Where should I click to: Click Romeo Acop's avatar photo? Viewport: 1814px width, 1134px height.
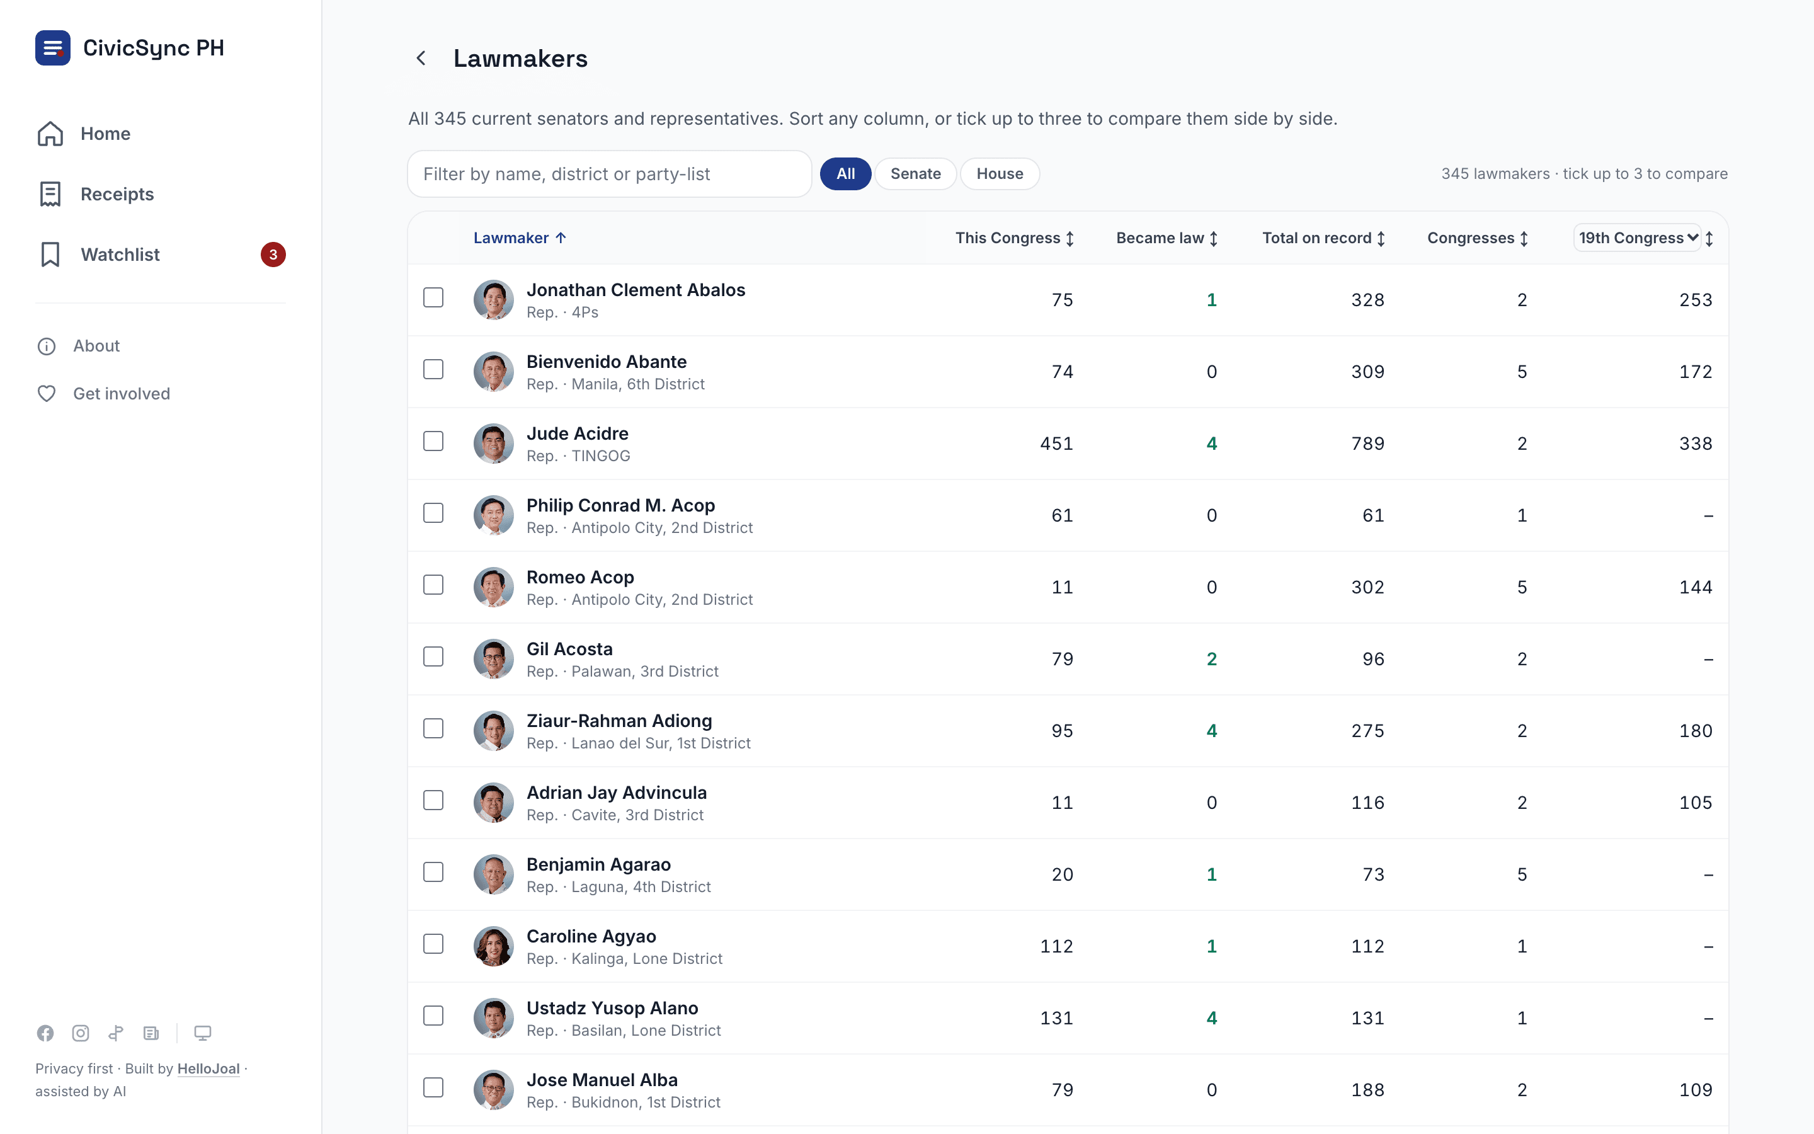[493, 587]
